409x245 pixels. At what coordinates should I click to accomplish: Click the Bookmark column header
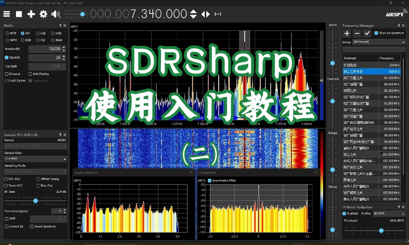tap(361, 58)
